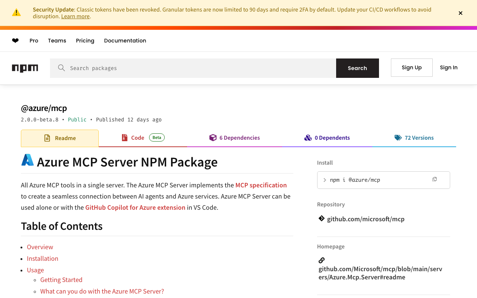The image size is (477, 298).
Task: Click the npm logo
Action: coord(25,68)
